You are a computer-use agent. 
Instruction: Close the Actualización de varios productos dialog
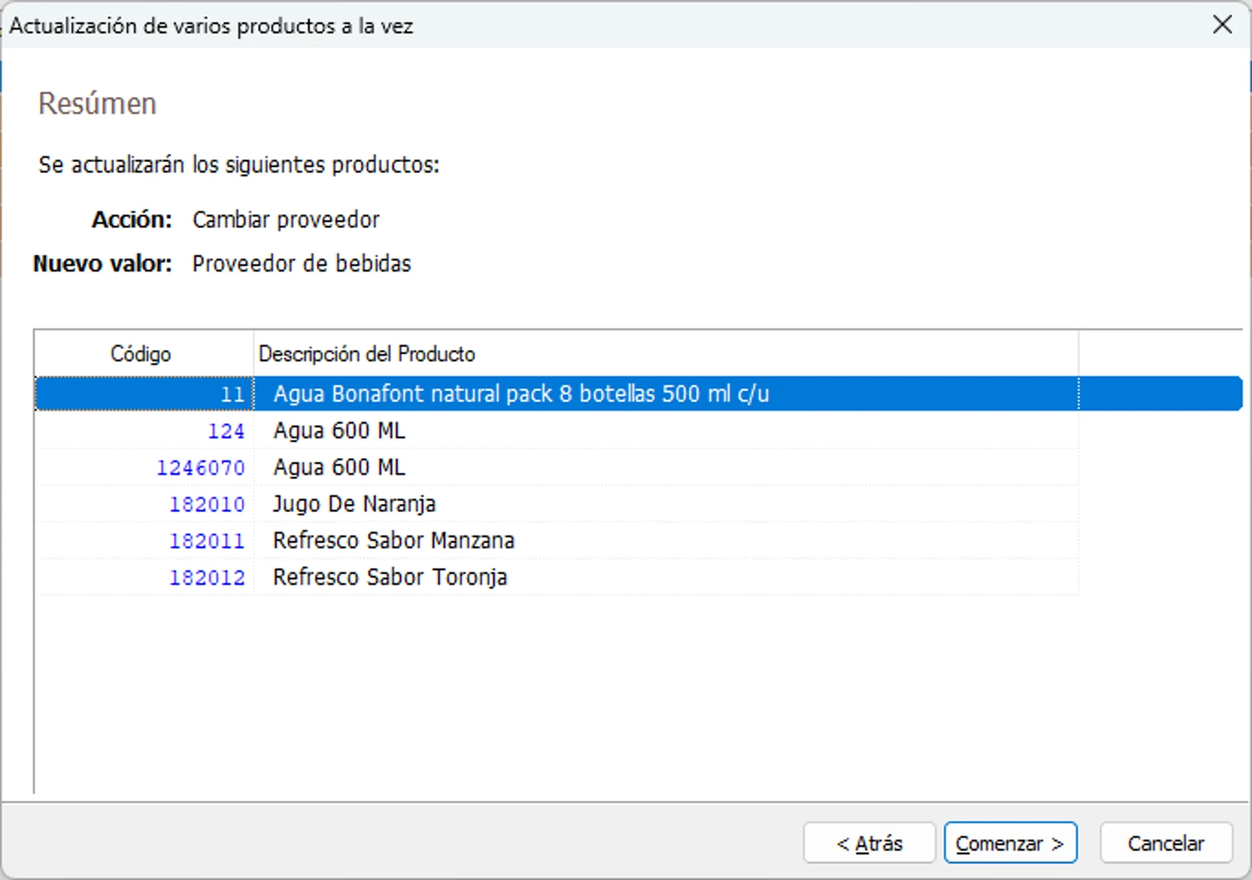point(1223,25)
